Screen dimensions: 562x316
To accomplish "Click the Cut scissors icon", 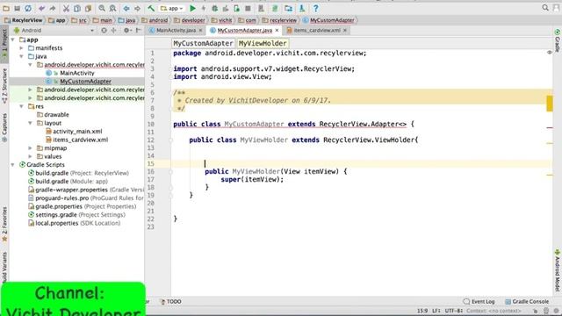I will (x=67, y=8).
